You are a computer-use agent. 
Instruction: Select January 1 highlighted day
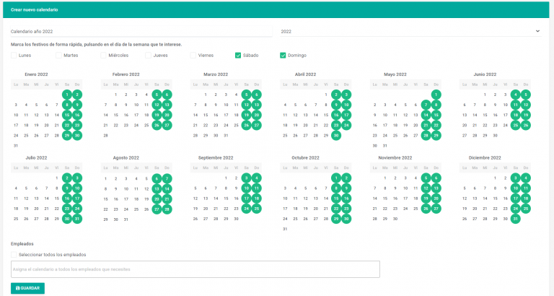67,94
